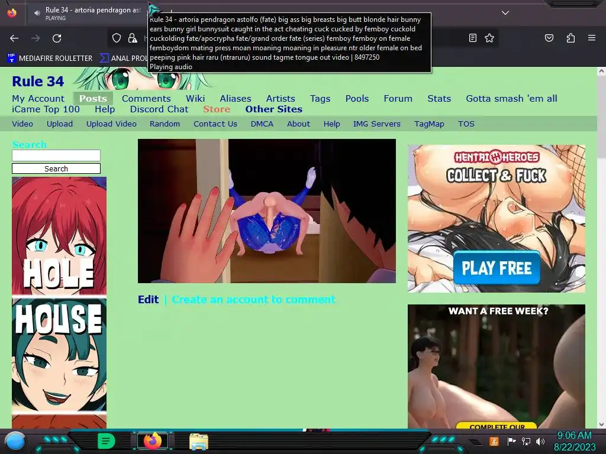
Task: Click the Rule 34 site logo text
Action: [38, 82]
